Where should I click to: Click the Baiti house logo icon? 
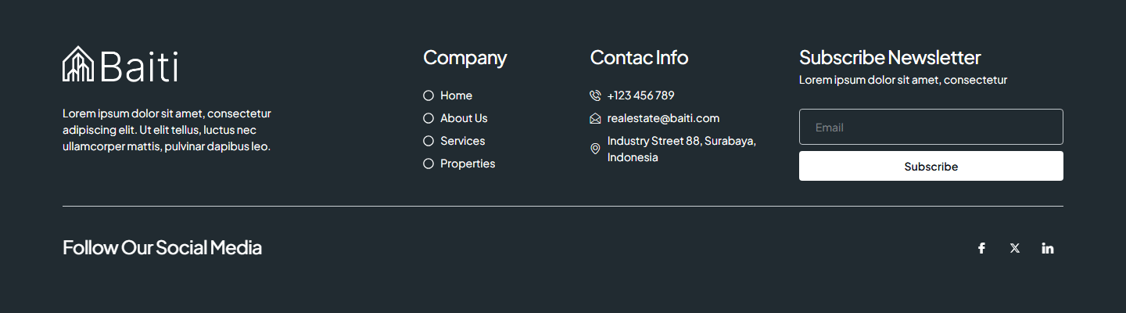click(x=78, y=64)
